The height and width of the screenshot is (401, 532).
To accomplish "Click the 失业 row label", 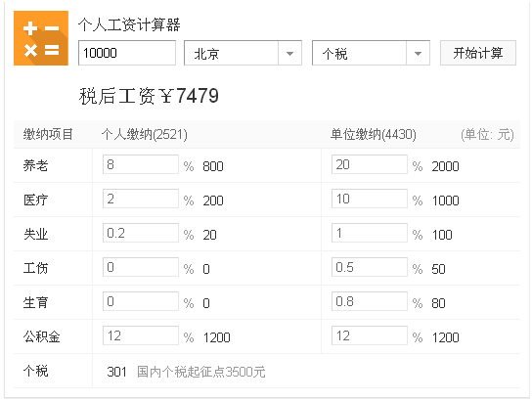I will pos(35,234).
